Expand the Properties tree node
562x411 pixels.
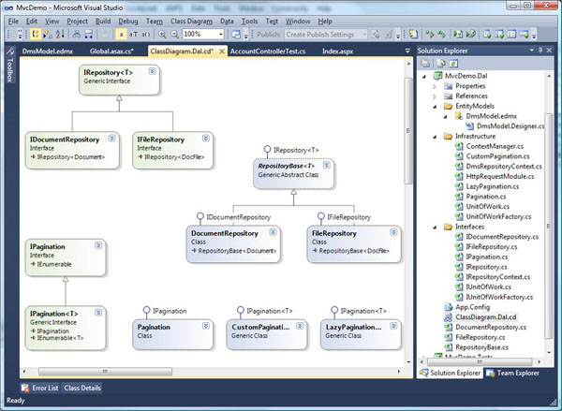coord(436,86)
